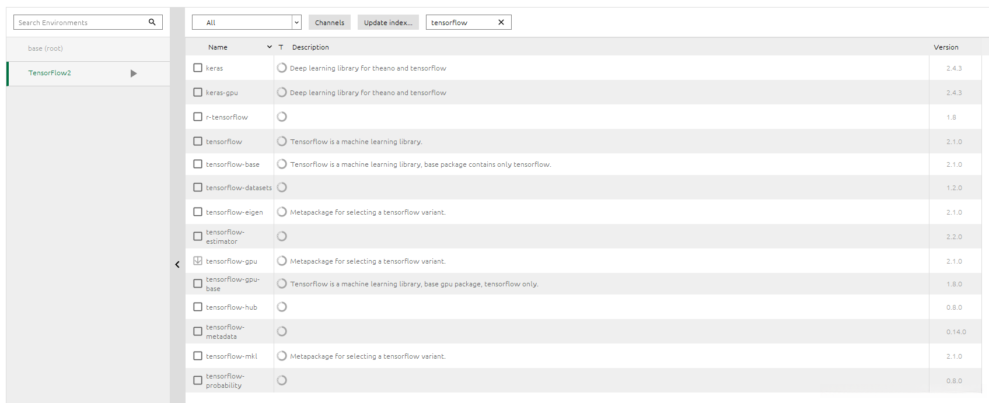The height and width of the screenshot is (403, 989).
Task: Click the type icon for tensorflow-hub
Action: pyautogui.click(x=282, y=307)
